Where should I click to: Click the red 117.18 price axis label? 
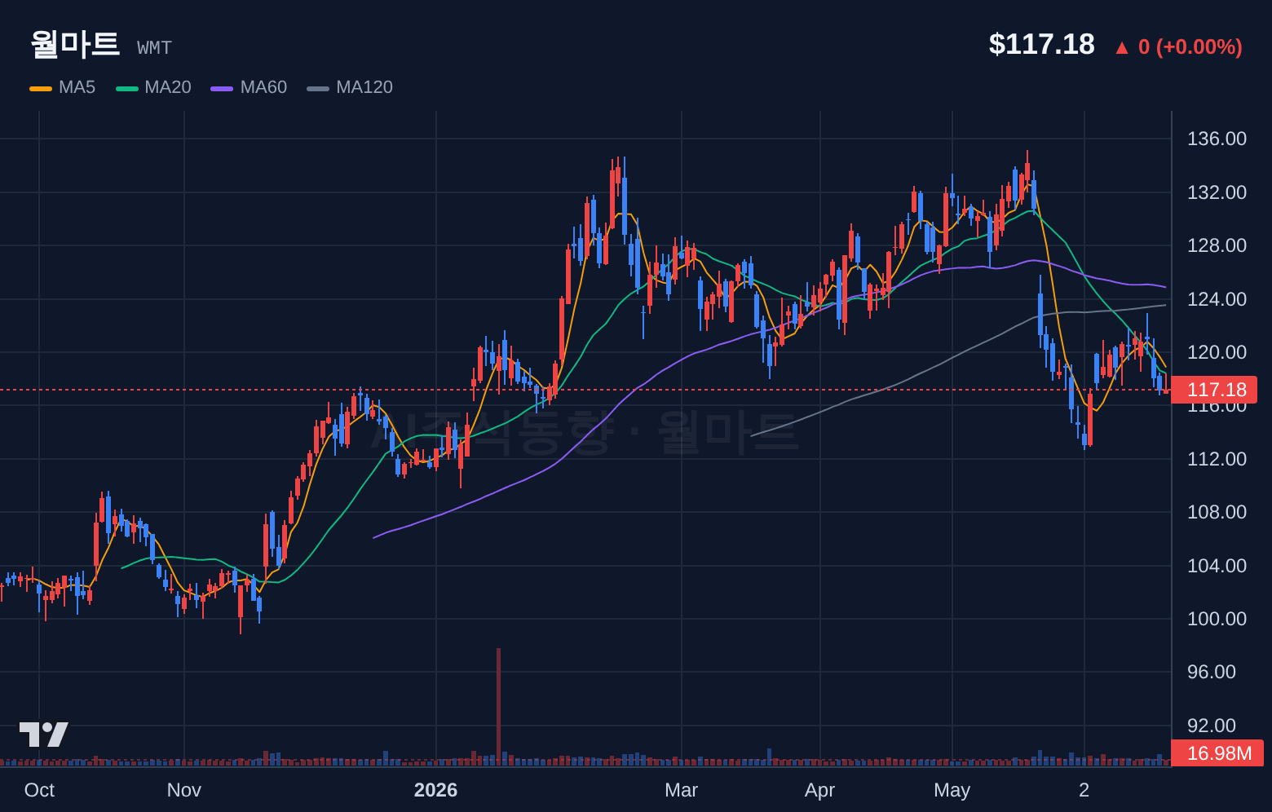tap(1214, 390)
